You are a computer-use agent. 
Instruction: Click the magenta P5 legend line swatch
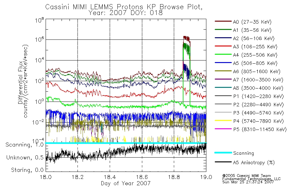tap(223, 129)
